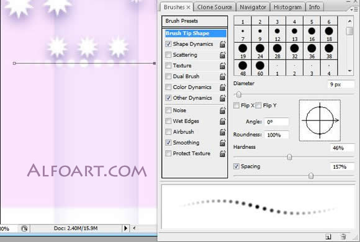Toggle the lock icon for Smoothing

coord(222,143)
